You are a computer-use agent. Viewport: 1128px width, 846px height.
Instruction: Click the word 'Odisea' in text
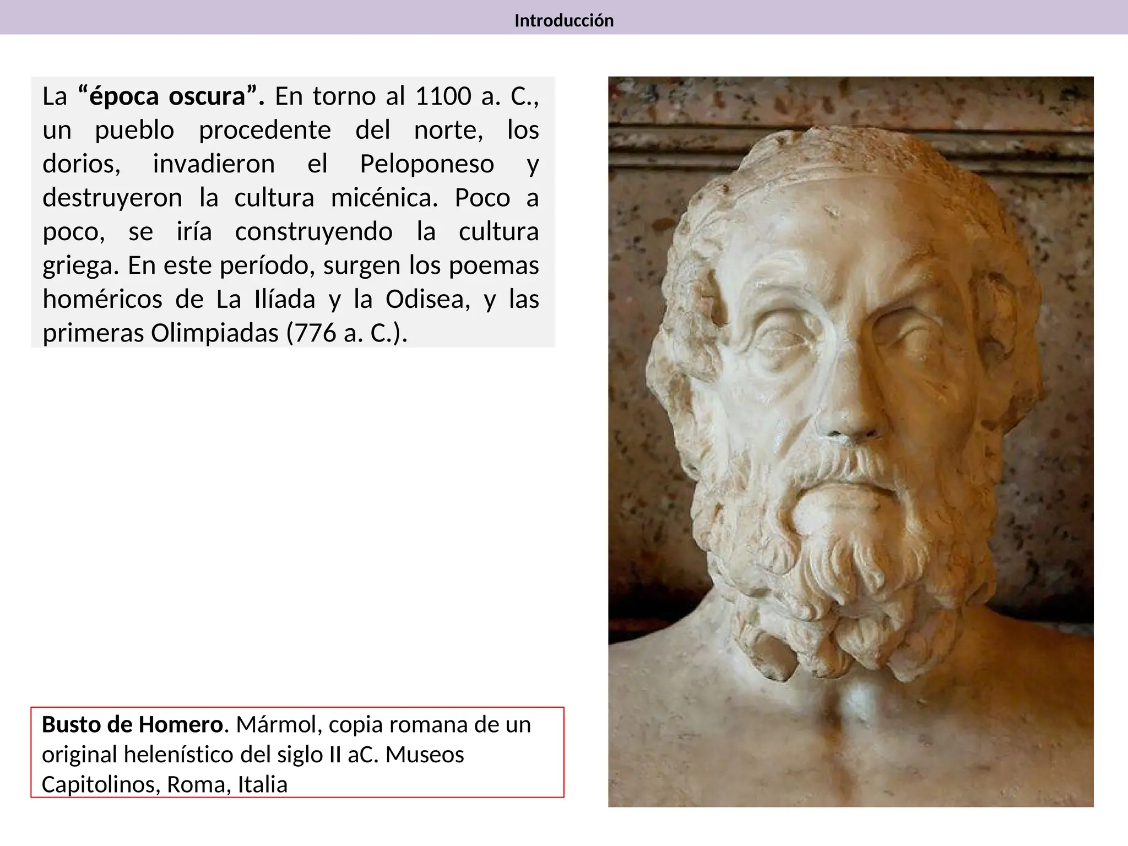click(427, 300)
